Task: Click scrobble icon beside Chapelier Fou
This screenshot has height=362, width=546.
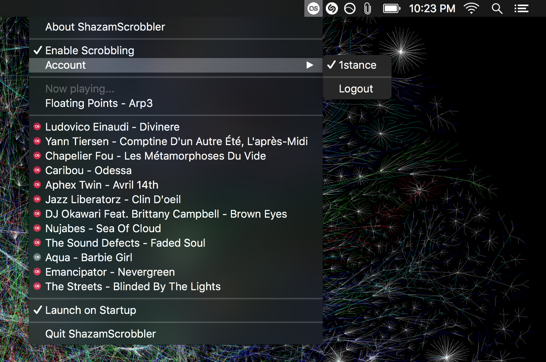Action: pyautogui.click(x=37, y=155)
